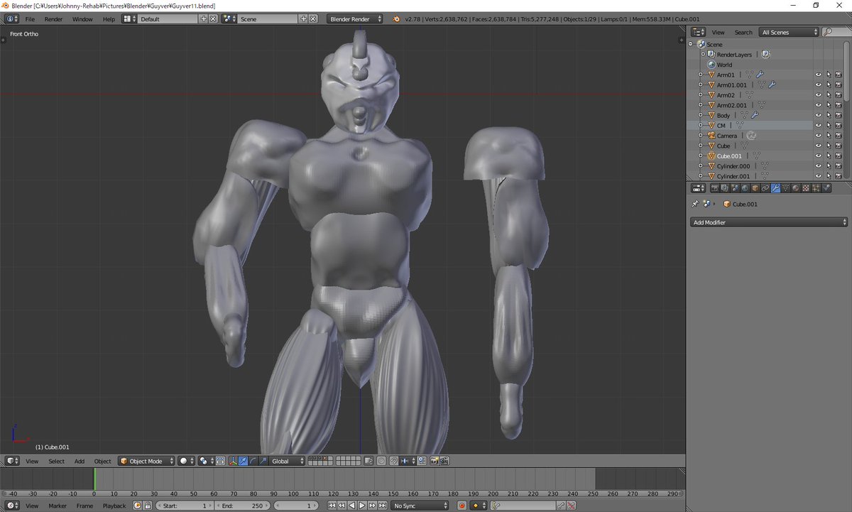Toggle lock timeline to scene range padlock
This screenshot has width=852, height=512.
[148, 506]
